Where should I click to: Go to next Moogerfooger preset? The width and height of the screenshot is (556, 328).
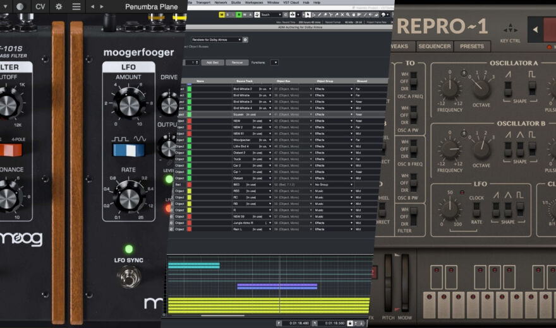(x=102, y=6)
